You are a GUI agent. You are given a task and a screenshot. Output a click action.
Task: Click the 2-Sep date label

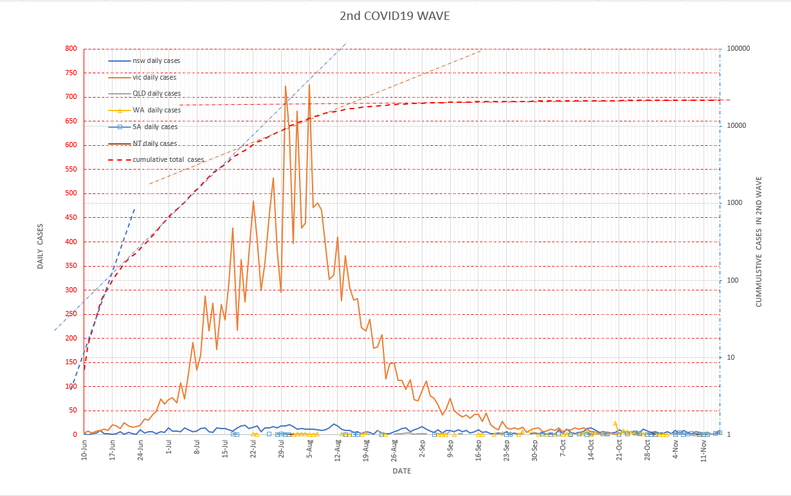pos(423,449)
